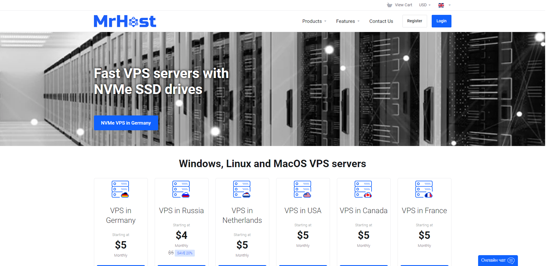Click the Fast VPS servers headline
The height and width of the screenshot is (266, 550).
[x=161, y=81]
